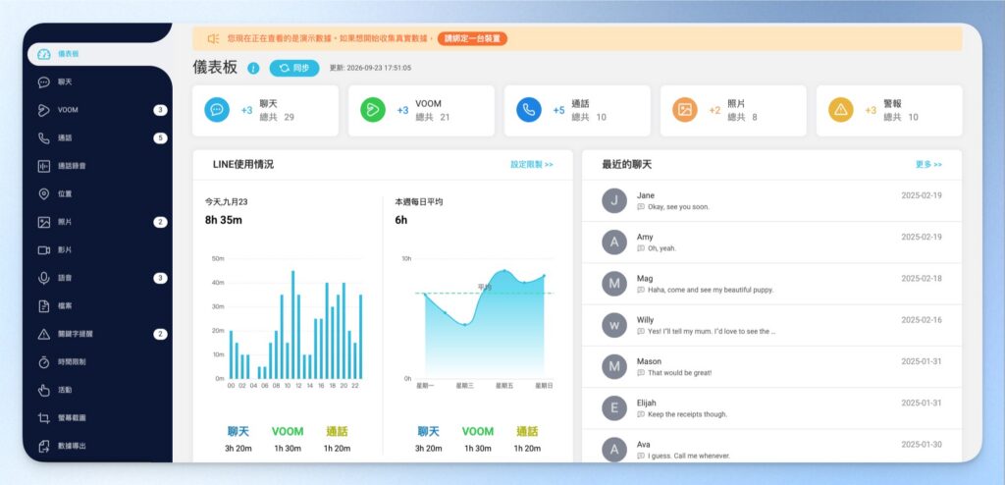Image resolution: width=1005 pixels, height=485 pixels.
Task: Click the 2025-02-16 date in Willy's row
Action: pyautogui.click(x=922, y=320)
